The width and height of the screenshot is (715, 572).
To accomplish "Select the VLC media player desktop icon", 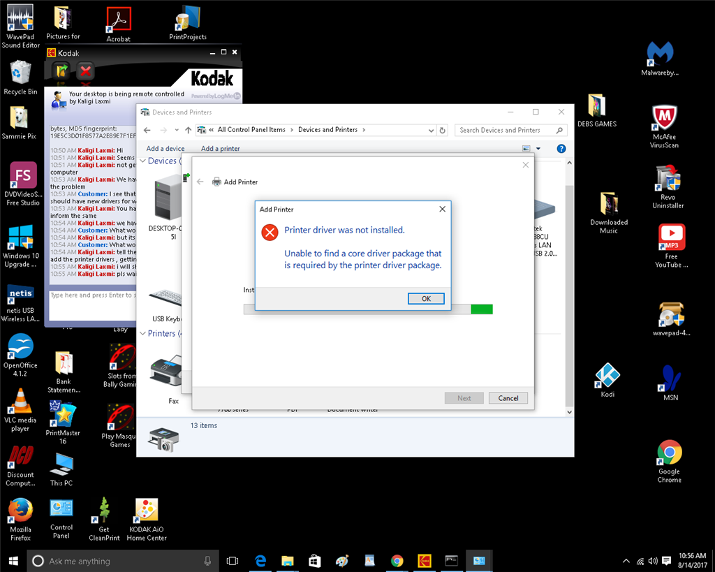I will 20,410.
